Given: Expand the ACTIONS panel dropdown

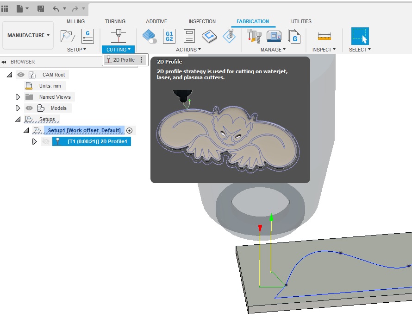Looking at the screenshot, I should (x=188, y=50).
